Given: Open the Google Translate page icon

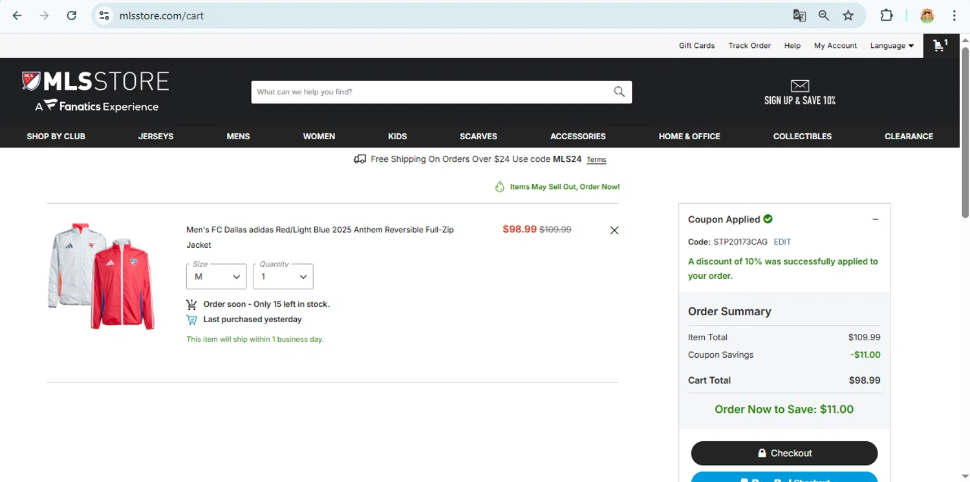Looking at the screenshot, I should pos(799,16).
